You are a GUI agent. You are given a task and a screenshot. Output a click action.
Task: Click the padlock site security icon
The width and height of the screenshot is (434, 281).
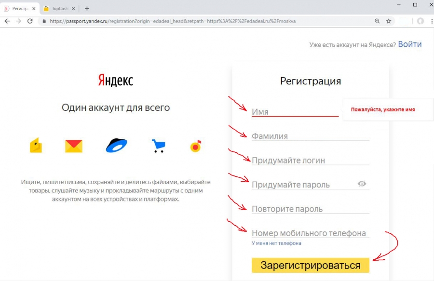[44, 21]
